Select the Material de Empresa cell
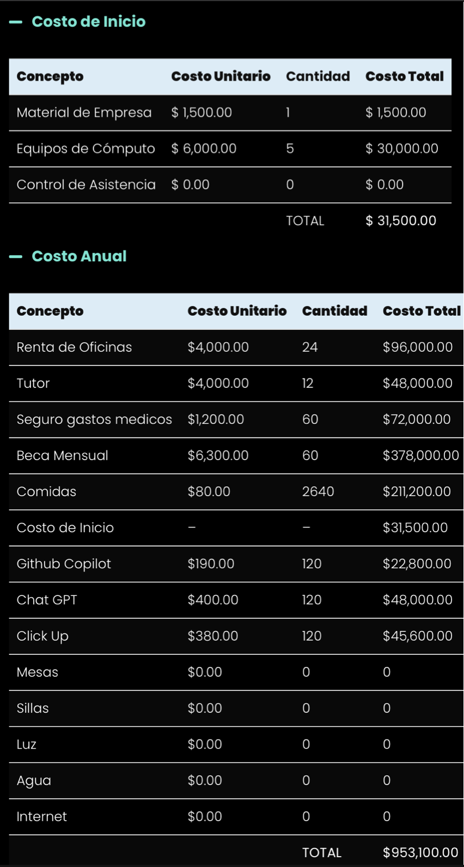Viewport: 464px width, 867px height. pos(84,112)
